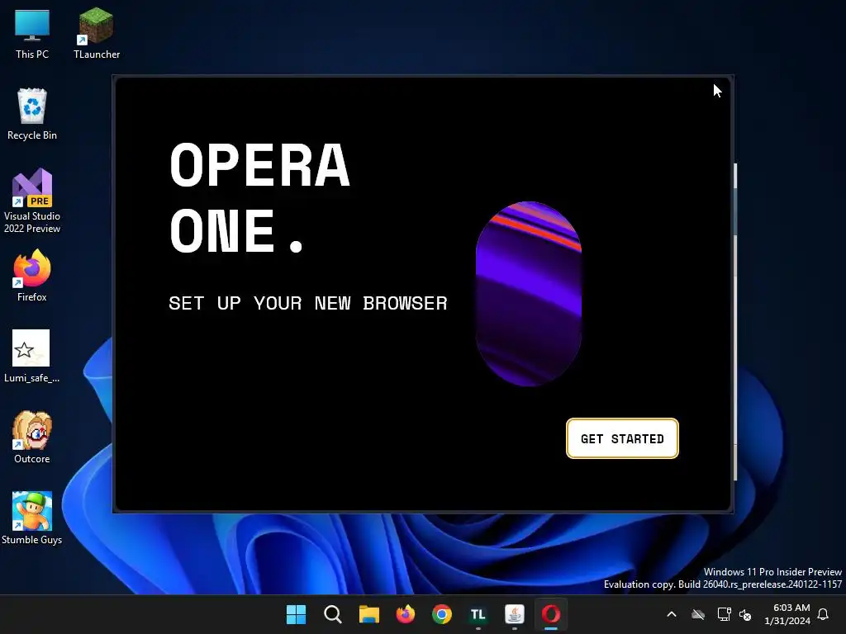846x634 pixels.
Task: Click the GET STARTED button
Action: point(622,438)
